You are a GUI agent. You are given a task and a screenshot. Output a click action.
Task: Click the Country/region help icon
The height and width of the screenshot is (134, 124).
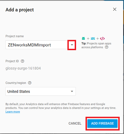[30, 83]
